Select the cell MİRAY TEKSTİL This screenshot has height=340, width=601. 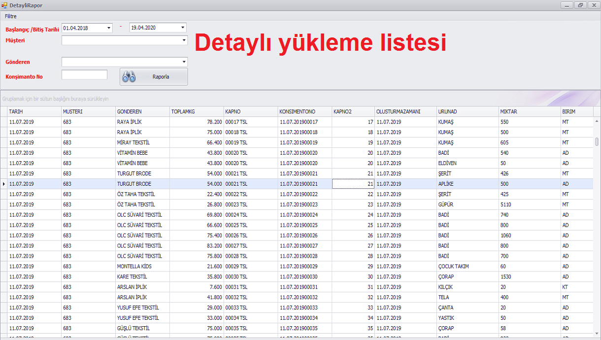143,142
